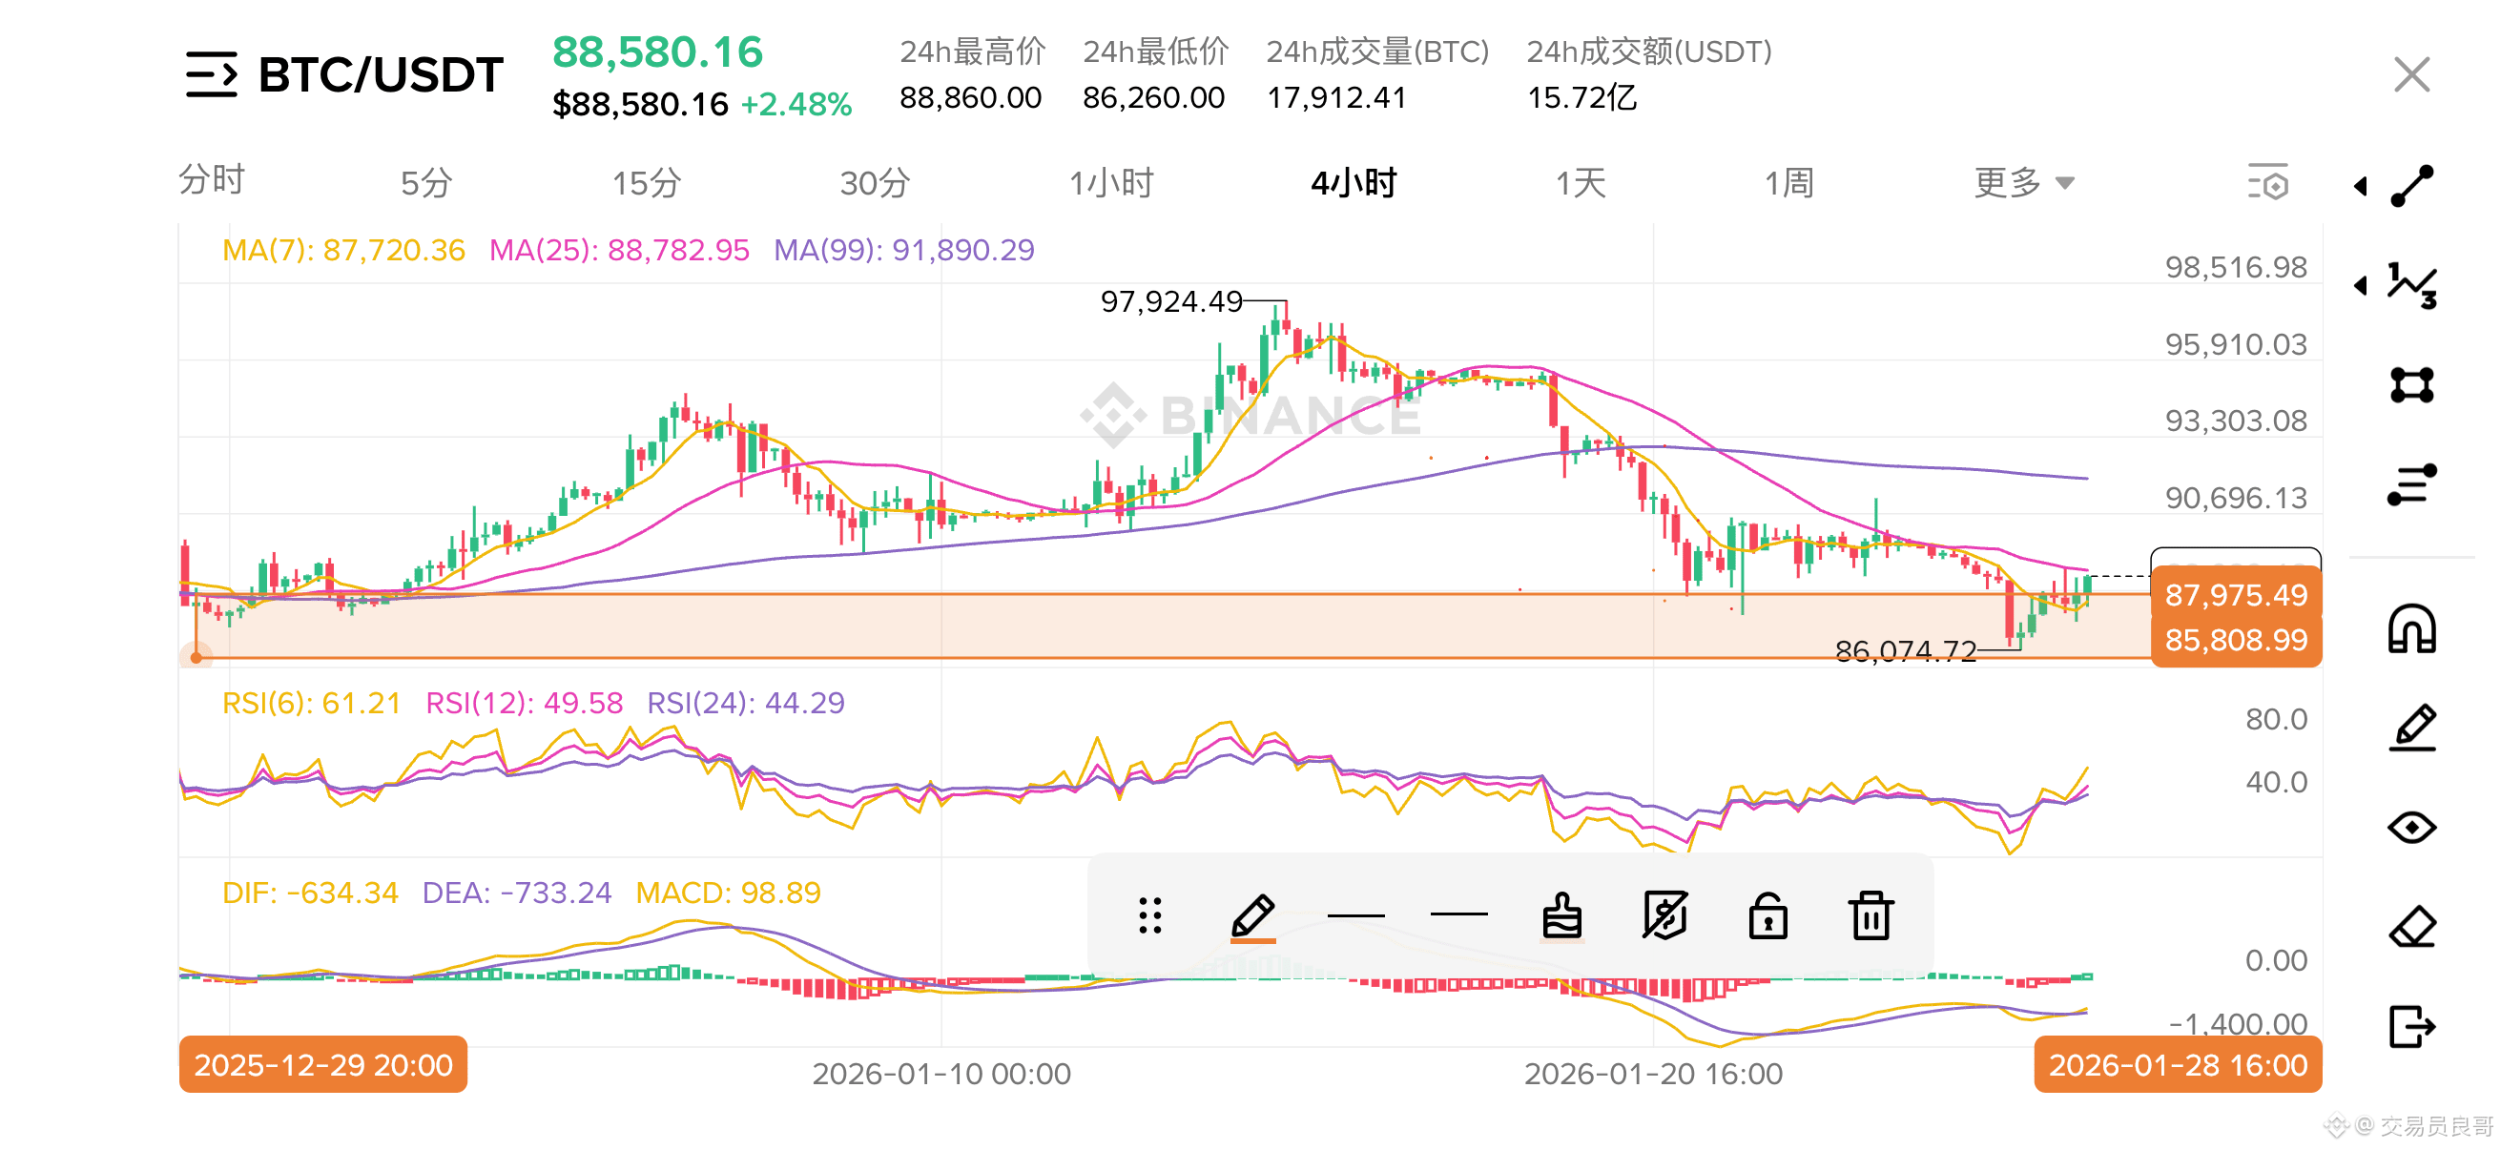Select the trend line drawing tool

(2411, 185)
